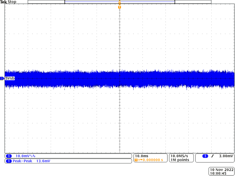235x176 pixels.
Task: Click the channel 1 badge beside 10.0mV
Action: tap(9, 156)
